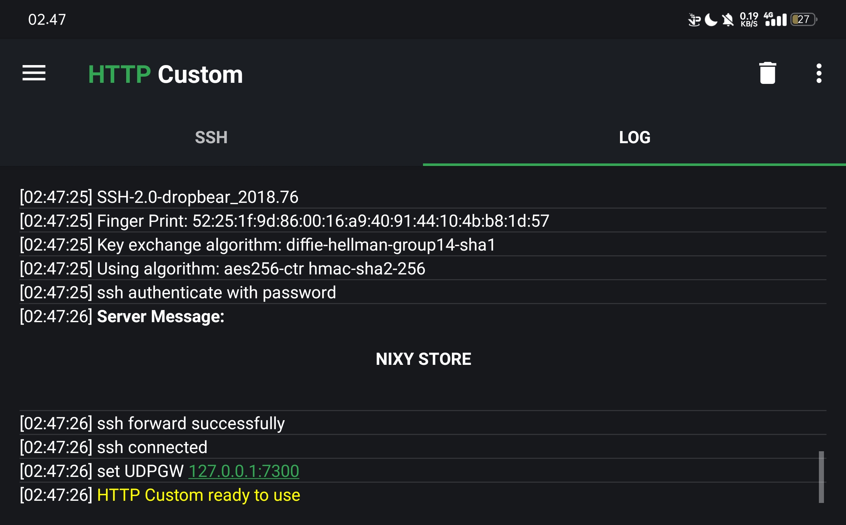Viewport: 846px width, 525px height.
Task: Select the NIXY STORE server message
Action: coord(423,359)
